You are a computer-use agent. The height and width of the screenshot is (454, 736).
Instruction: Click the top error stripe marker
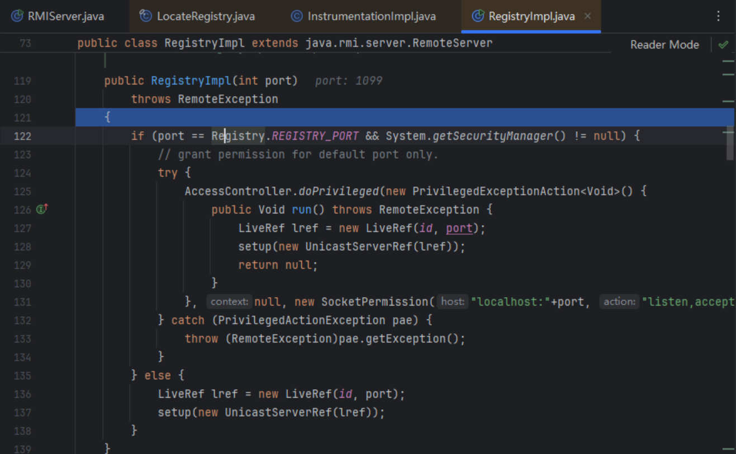728,60
